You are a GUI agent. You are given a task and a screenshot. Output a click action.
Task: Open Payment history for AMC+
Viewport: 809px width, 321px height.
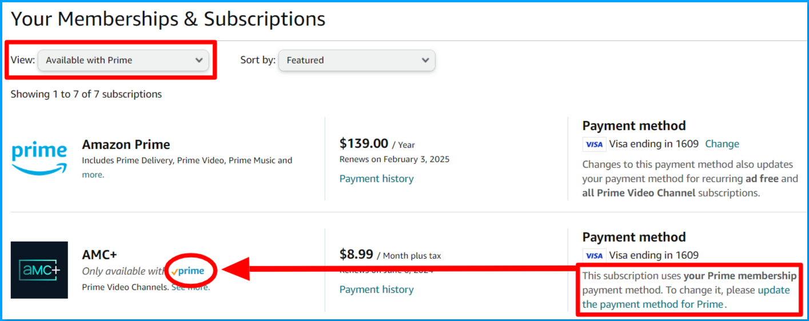click(x=376, y=290)
